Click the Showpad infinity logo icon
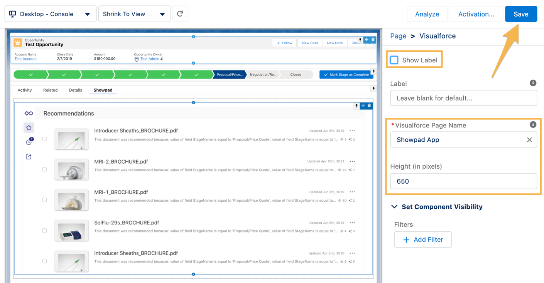Viewport: 544px width, 283px height. (x=29, y=113)
